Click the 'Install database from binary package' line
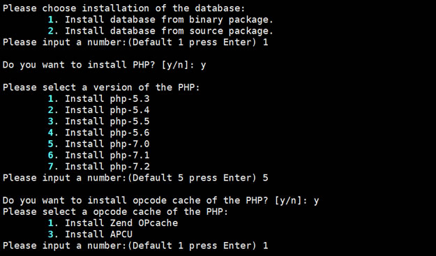Screen dimensions: 436x256 pyautogui.click(x=160, y=20)
